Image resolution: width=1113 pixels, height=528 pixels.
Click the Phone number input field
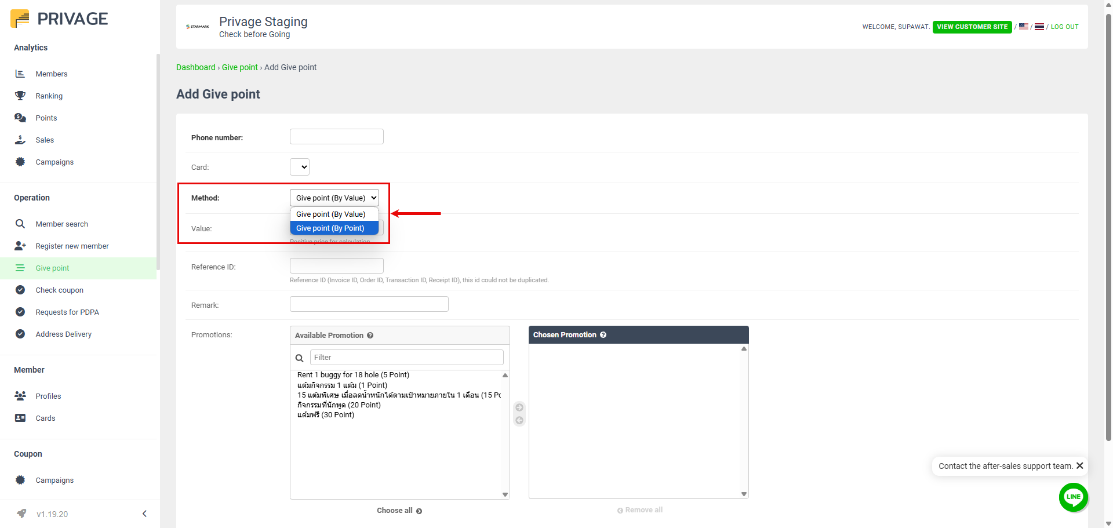[x=336, y=137]
